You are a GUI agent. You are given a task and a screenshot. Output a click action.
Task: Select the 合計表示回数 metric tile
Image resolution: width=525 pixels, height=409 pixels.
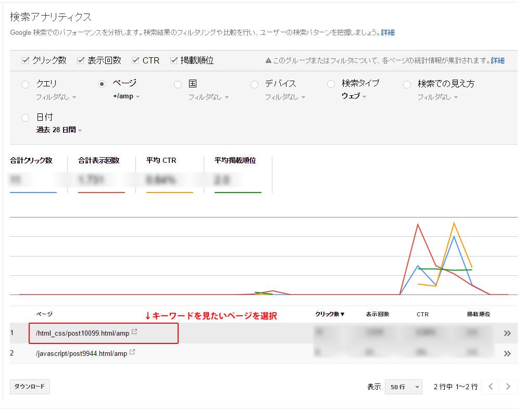(x=102, y=174)
